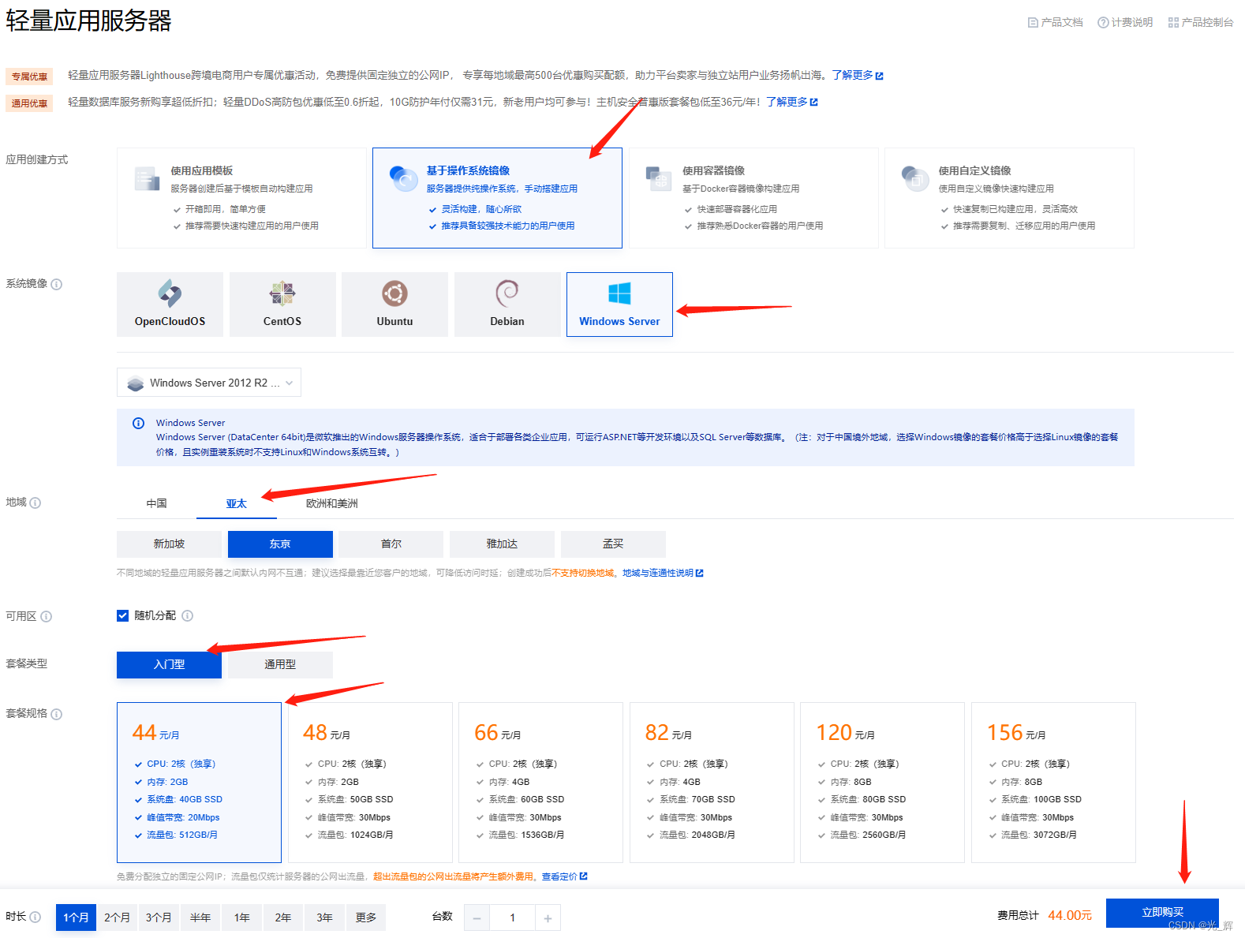Click the help icon next to 地域
The height and width of the screenshot is (938, 1245).
(36, 503)
